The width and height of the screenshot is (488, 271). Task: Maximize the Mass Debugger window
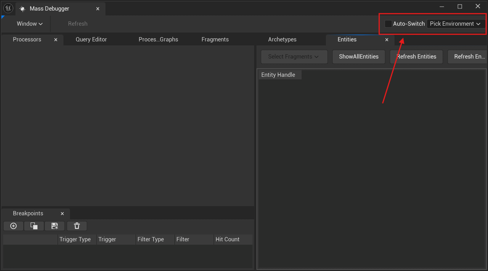point(460,6)
